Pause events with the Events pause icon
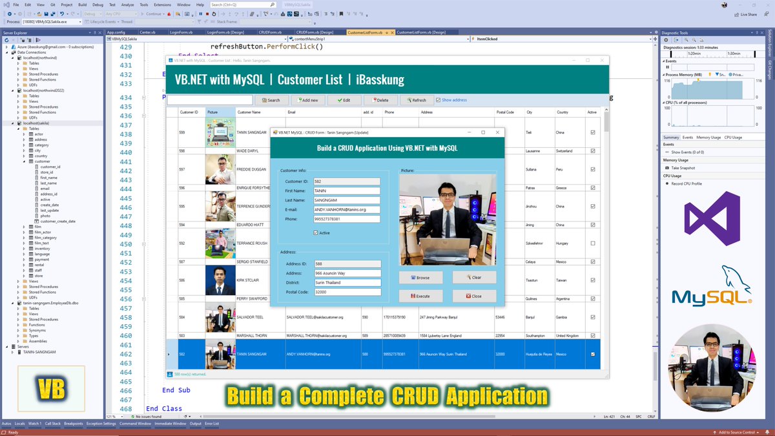 click(667, 67)
